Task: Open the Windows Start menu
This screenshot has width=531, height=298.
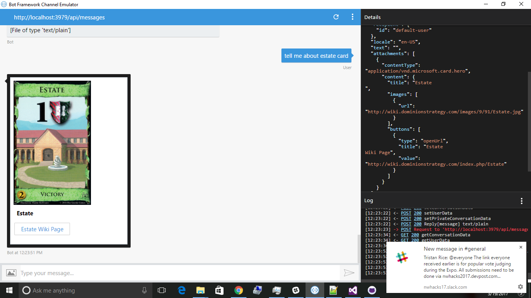Action: coord(9,290)
